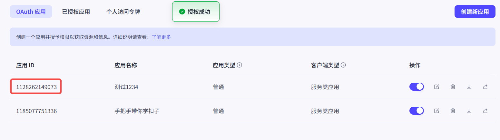
Task: Open the 个人访问令牌 tab
Action: [x=123, y=12]
